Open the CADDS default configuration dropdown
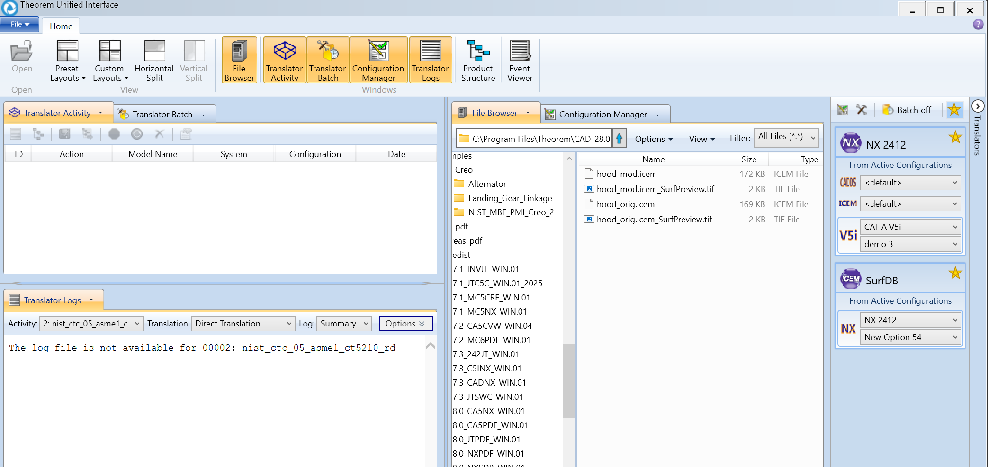Viewport: 988px width, 467px height. click(910, 183)
